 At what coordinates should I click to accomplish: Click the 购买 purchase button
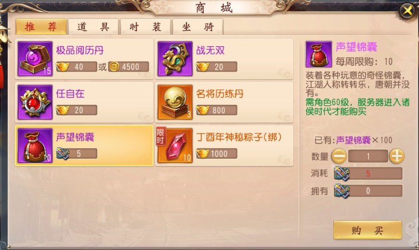[367, 230]
